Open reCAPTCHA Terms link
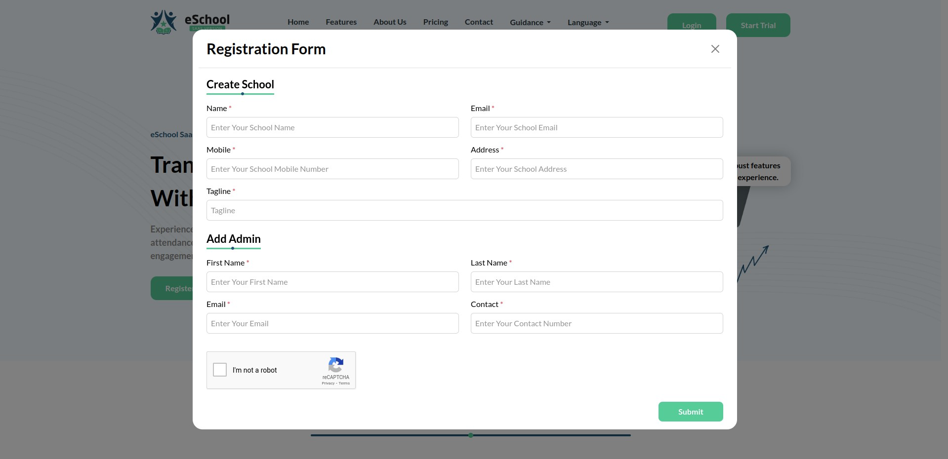 (x=344, y=383)
